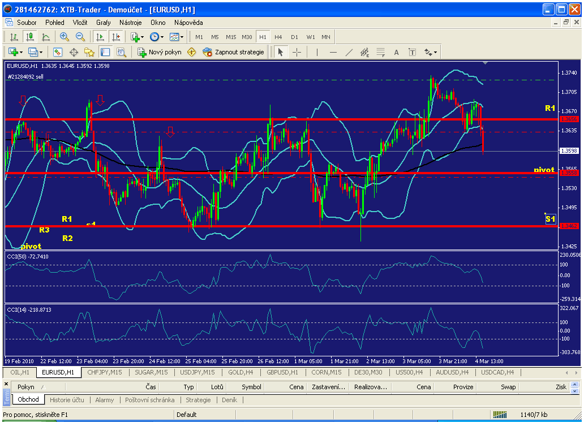Open the Strategy Tester magnifier icon
Image resolution: width=584 pixels, height=422 pixels.
click(122, 52)
